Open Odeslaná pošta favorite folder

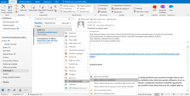[x=9, y=25]
